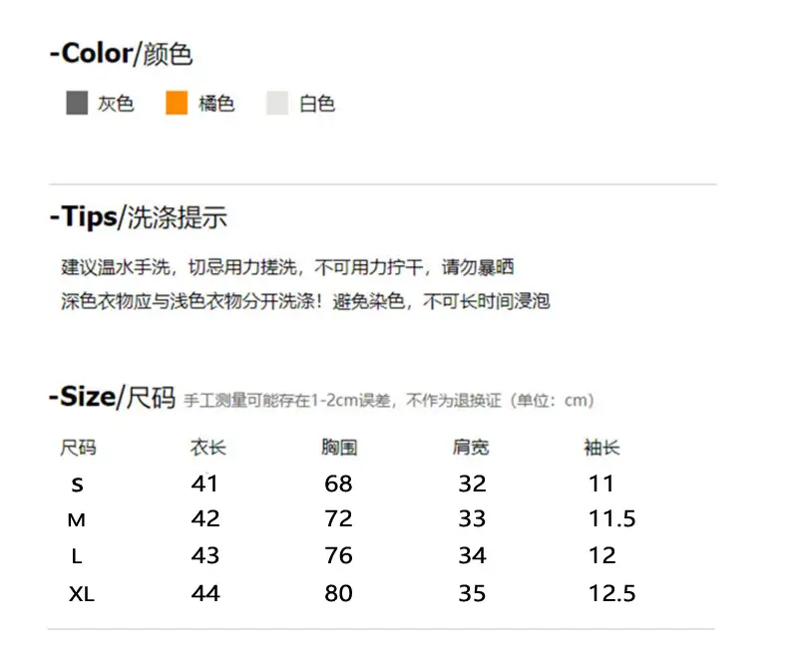Select the M size row label

tap(77, 520)
